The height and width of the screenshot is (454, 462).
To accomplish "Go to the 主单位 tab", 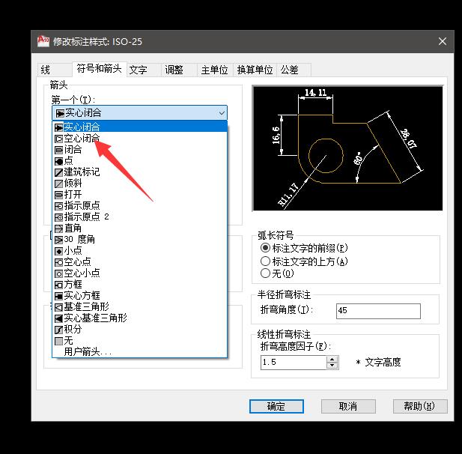I will pos(214,70).
